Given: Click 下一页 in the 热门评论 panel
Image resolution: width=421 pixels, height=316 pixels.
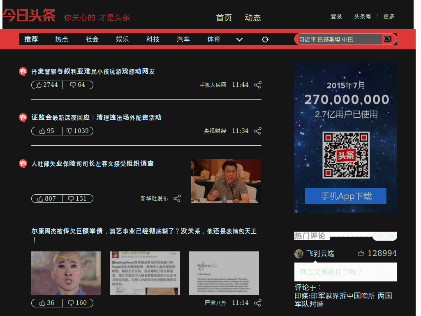Looking at the screenshot, I should coord(385,236).
